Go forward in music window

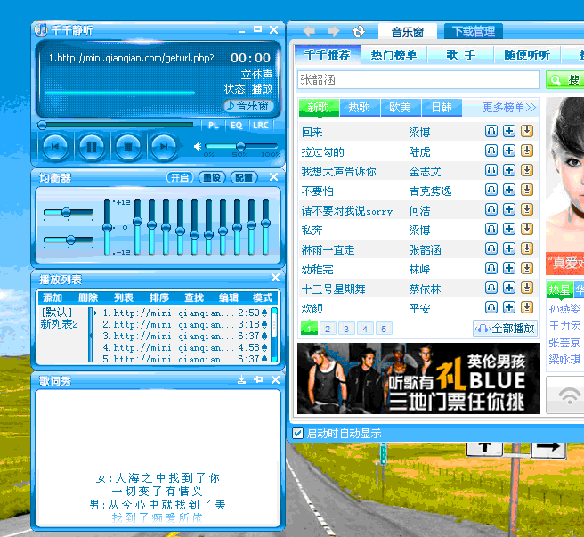(x=333, y=31)
